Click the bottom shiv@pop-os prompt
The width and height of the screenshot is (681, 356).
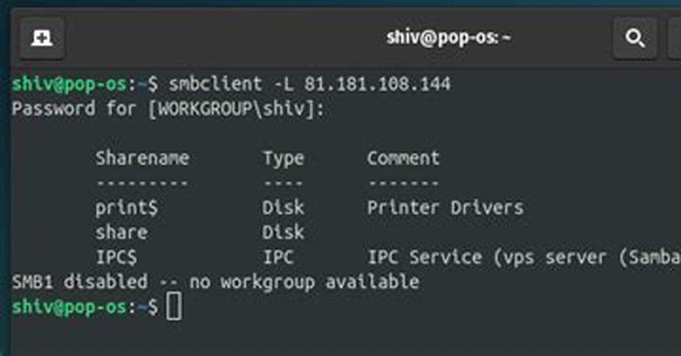pyautogui.click(x=85, y=307)
